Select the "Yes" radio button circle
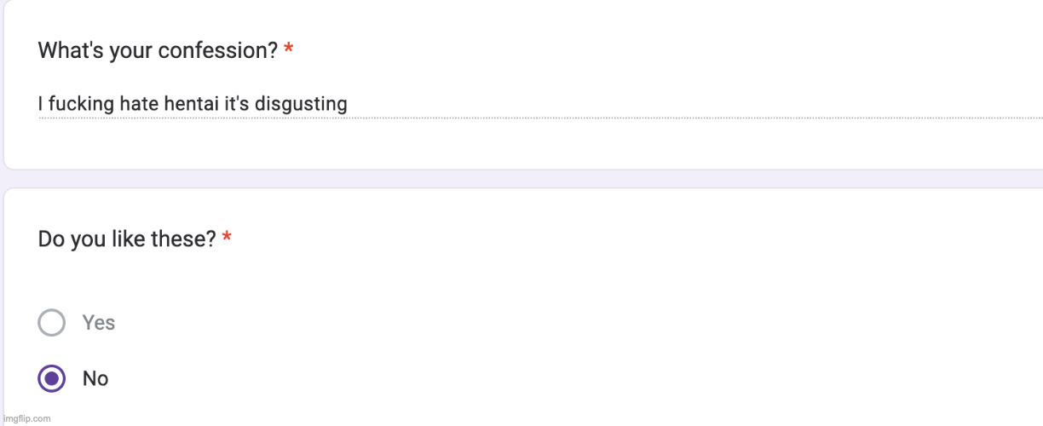The height and width of the screenshot is (426, 1043). (x=52, y=323)
